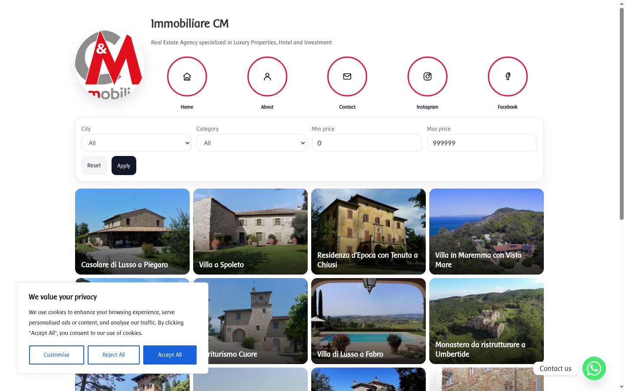Click the page vertical scrollbar
625x391 pixels.
coord(622,113)
